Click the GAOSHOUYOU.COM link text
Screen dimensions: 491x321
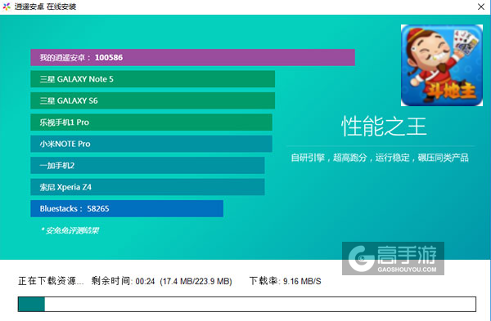[407, 270]
